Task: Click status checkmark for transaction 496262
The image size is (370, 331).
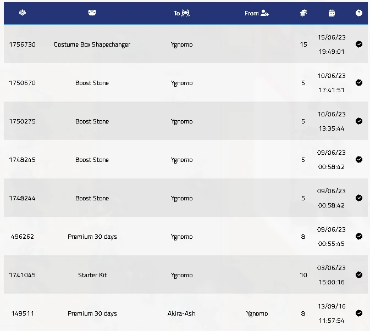Action: (x=359, y=236)
